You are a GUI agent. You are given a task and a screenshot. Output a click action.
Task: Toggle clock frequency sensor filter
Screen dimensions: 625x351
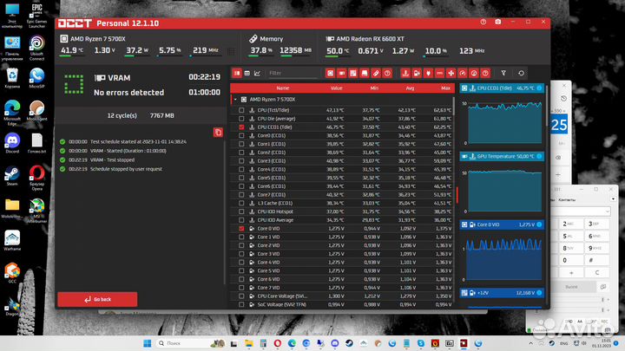474,73
